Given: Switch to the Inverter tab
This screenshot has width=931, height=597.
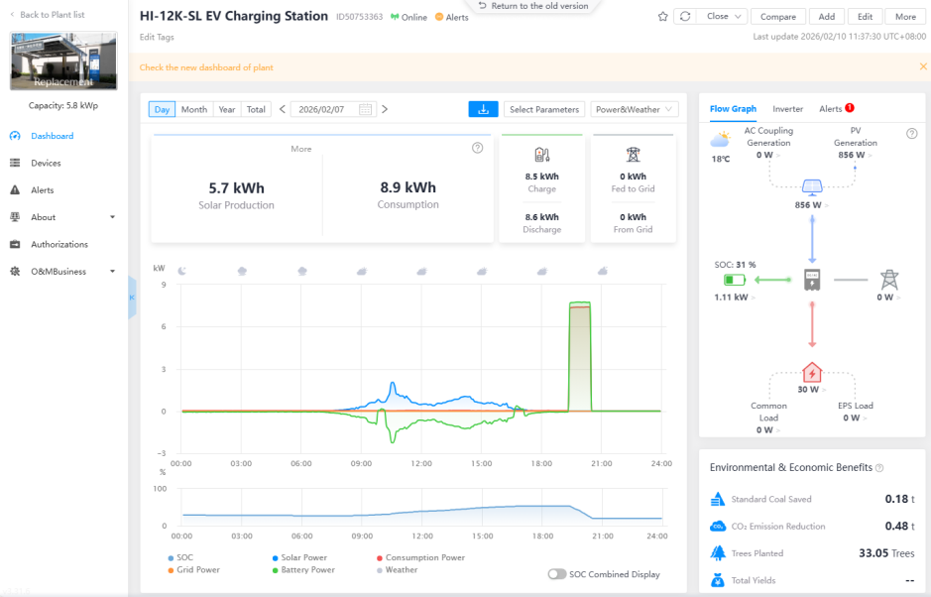Looking at the screenshot, I should 787,109.
